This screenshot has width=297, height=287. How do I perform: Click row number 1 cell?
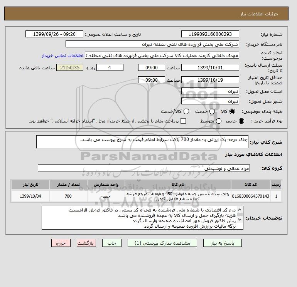click(276, 196)
